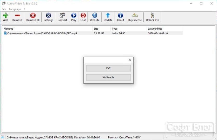Choose the EXE output button

pyautogui.click(x=108, y=68)
